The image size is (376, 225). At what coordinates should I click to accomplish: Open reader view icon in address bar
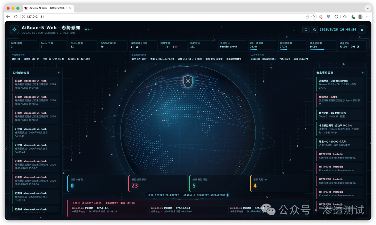(x=307, y=17)
